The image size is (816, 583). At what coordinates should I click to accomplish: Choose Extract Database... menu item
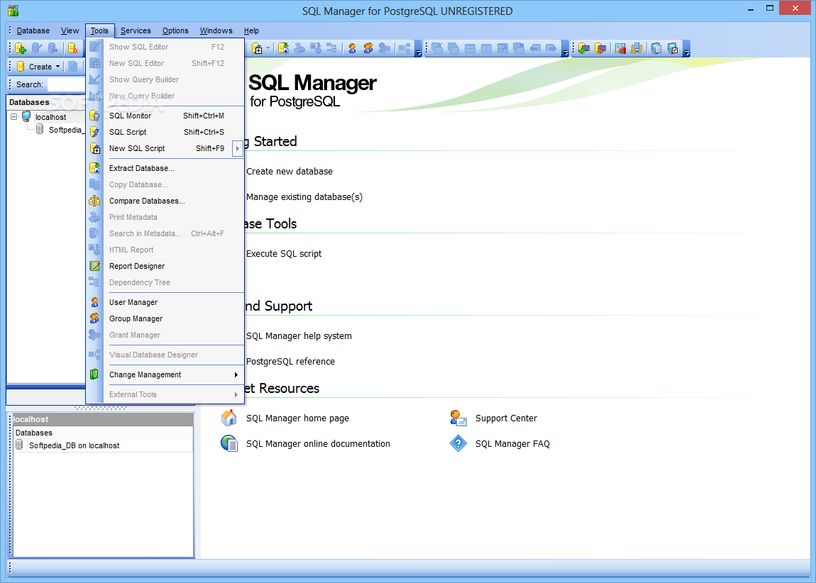coord(165,169)
